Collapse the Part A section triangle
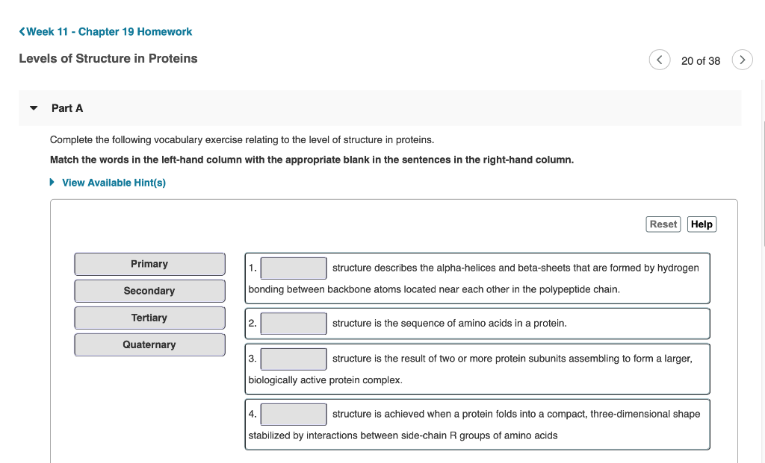765x463 pixels. click(33, 107)
